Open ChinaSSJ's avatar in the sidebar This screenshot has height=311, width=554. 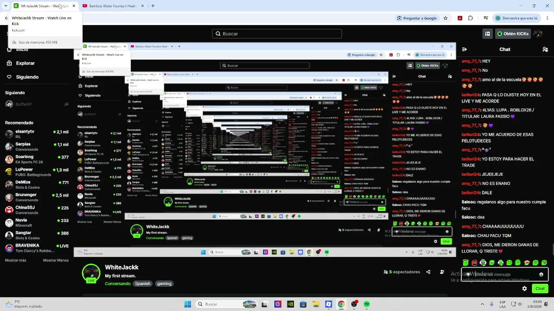click(x=9, y=210)
